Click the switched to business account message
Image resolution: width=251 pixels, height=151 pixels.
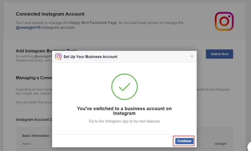point(124,111)
